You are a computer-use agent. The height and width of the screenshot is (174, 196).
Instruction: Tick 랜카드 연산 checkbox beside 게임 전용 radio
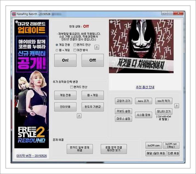75,45
